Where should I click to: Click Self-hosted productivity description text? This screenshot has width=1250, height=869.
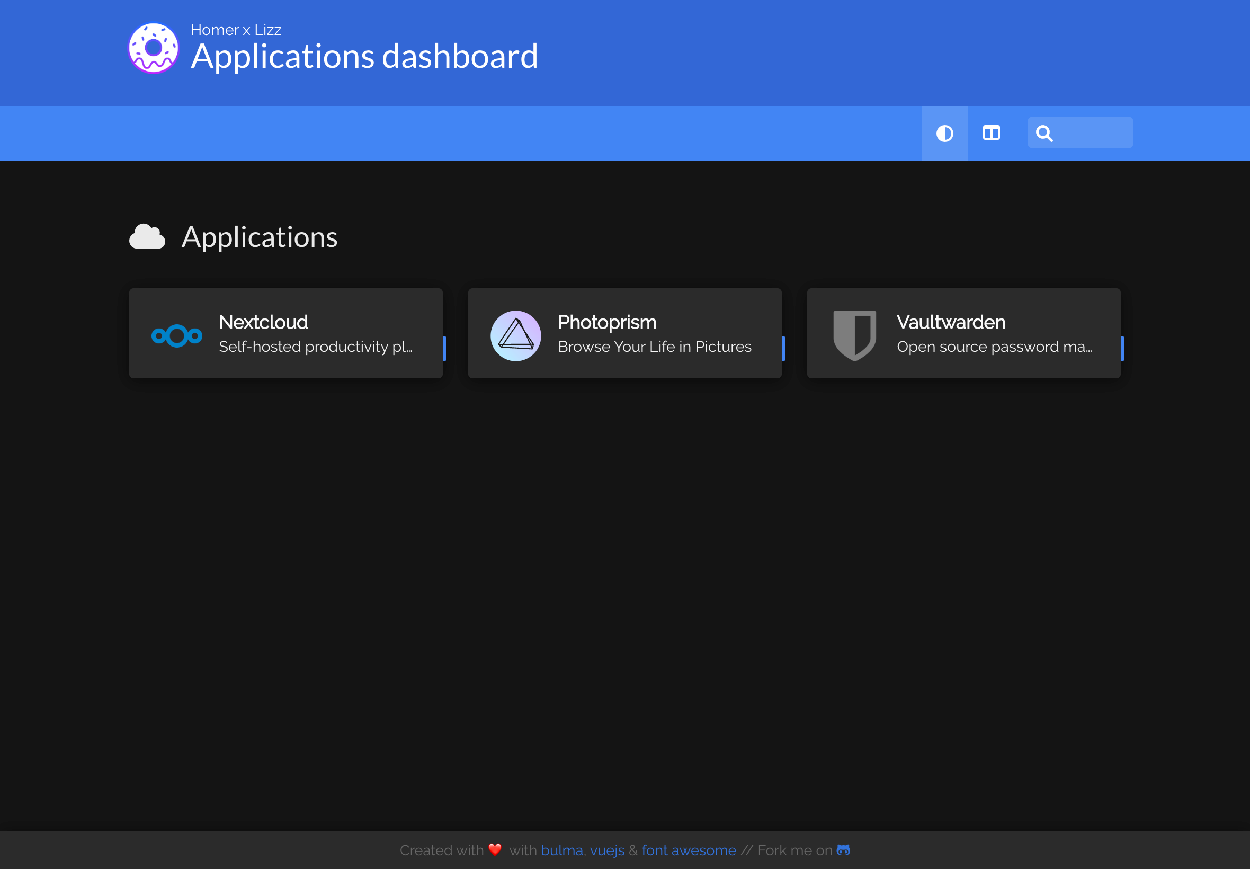(315, 347)
